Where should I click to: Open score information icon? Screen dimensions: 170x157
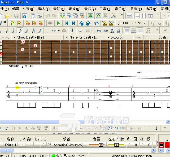point(25,16)
